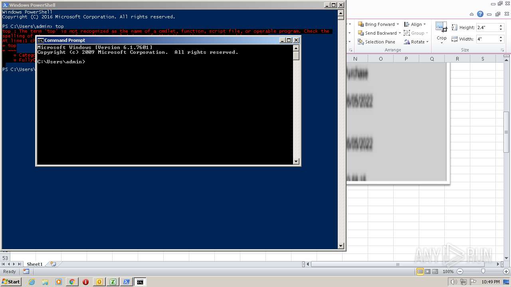Open Excel Help question mark icon

pos(480,14)
